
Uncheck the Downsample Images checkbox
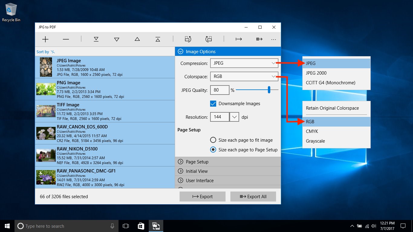213,104
